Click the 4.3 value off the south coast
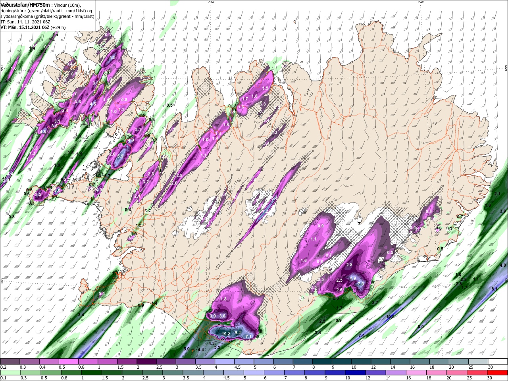Image resolution: width=508 pixels, height=381 pixels. (x=212, y=343)
